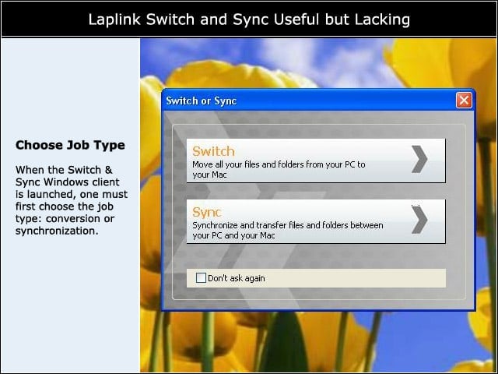Click 'Synchronize and transfer files' description text
The image size is (498, 374).
(288, 231)
